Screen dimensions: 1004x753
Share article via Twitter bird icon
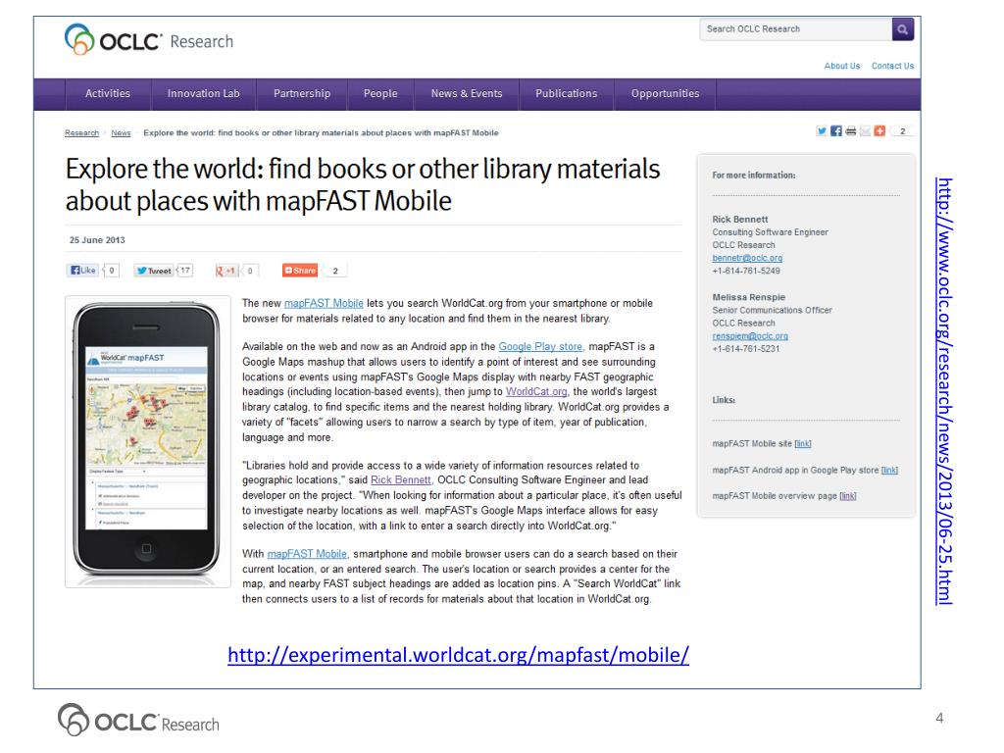click(x=821, y=131)
